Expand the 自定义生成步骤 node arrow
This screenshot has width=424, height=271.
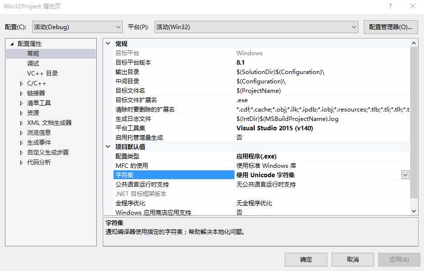pyautogui.click(x=21, y=153)
